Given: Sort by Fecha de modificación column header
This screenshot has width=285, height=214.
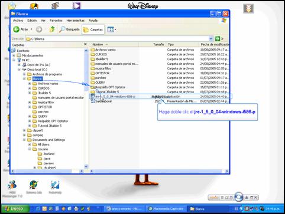Looking at the screenshot, I should [214, 44].
